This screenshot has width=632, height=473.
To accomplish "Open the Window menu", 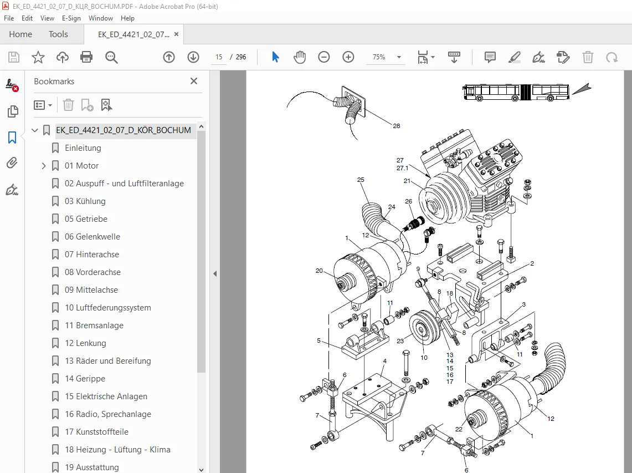I will coord(101,18).
